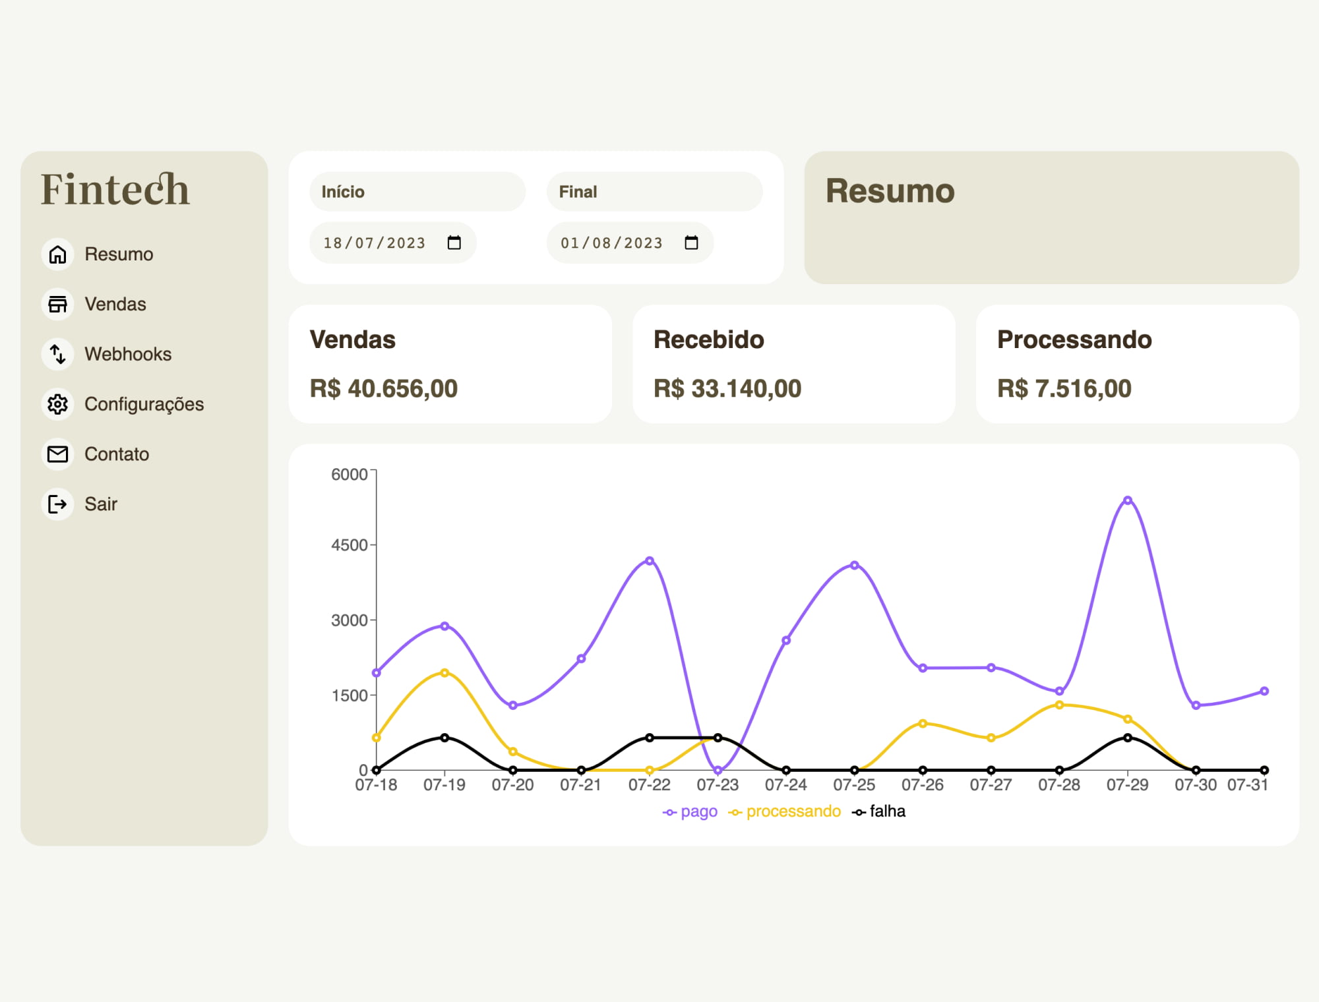Click the Resumo home icon in the sidebar
Image resolution: width=1319 pixels, height=1002 pixels.
pyautogui.click(x=57, y=254)
